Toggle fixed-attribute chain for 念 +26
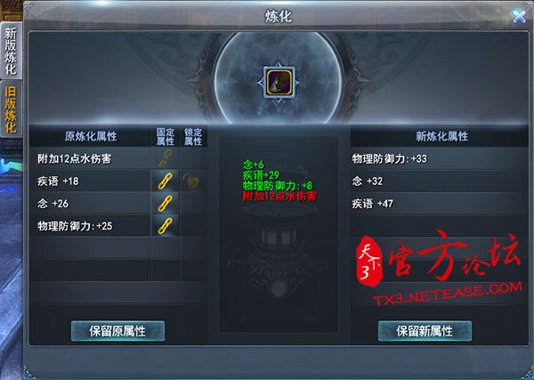This screenshot has height=380, width=534. point(166,203)
